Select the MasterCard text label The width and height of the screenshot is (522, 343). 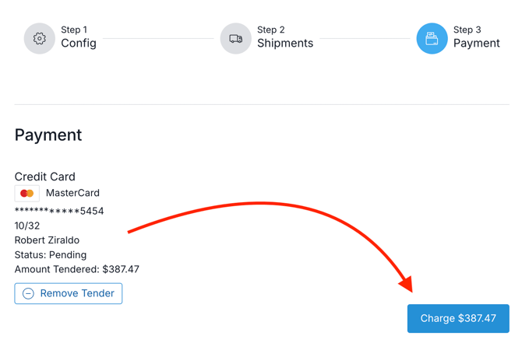pyautogui.click(x=72, y=193)
